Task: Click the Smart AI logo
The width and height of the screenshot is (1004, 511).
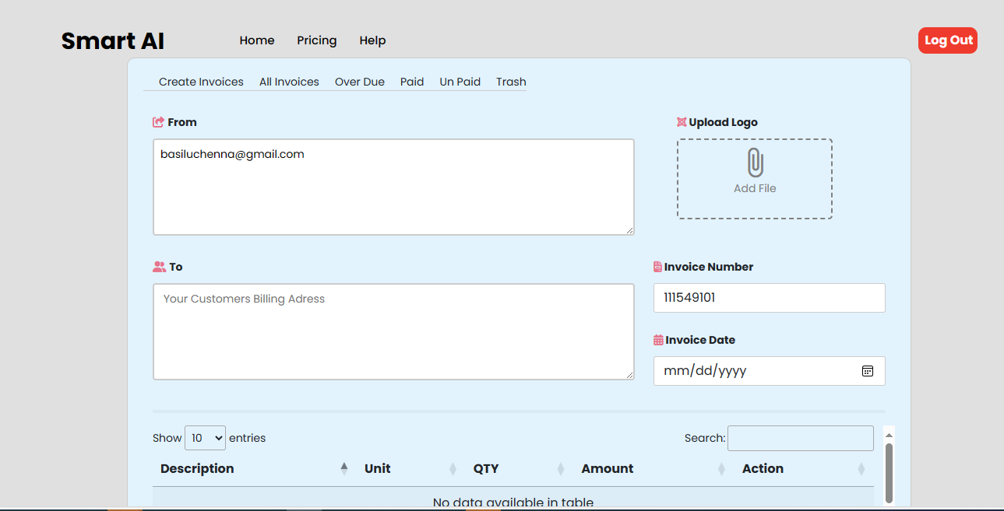Action: coord(113,40)
